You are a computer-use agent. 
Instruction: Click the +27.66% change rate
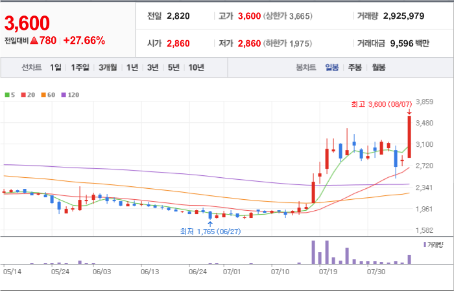84,41
